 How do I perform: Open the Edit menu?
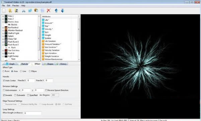(9, 6)
